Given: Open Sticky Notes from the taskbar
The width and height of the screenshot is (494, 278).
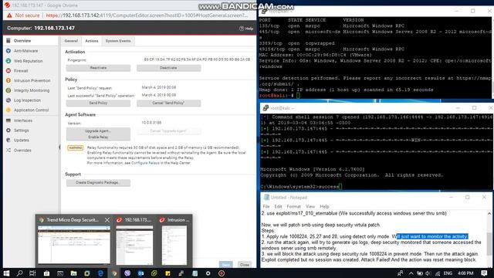Looking at the screenshot, I should click(x=167, y=273).
